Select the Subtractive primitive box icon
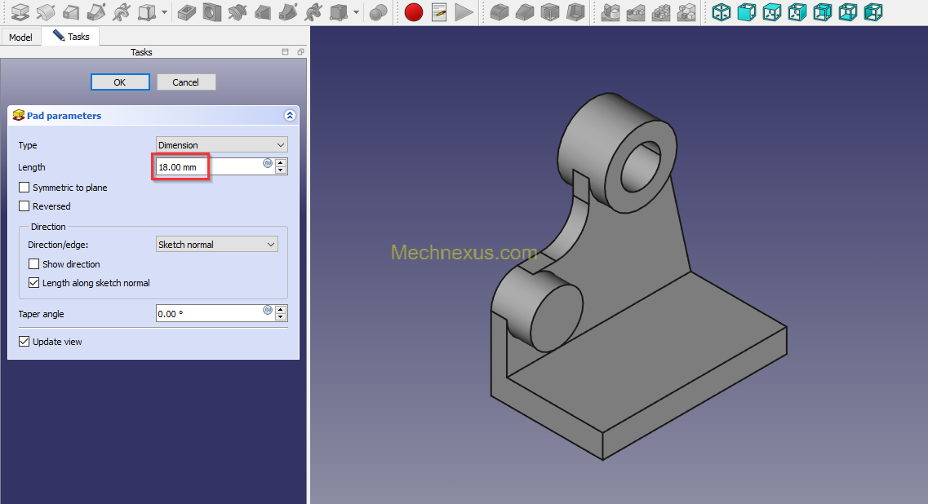Image resolution: width=928 pixels, height=504 pixels. (339, 12)
